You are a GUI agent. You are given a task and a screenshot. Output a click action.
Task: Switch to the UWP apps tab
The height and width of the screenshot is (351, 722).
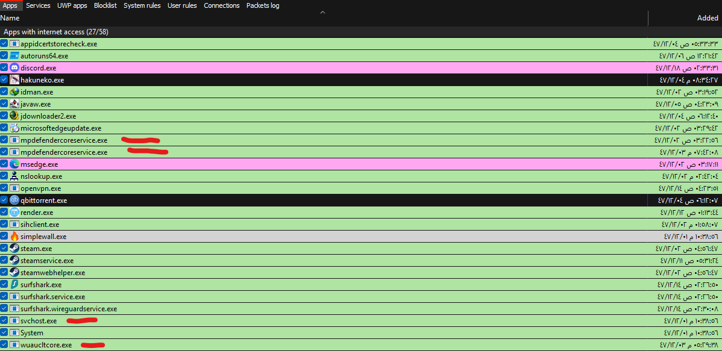click(x=72, y=5)
